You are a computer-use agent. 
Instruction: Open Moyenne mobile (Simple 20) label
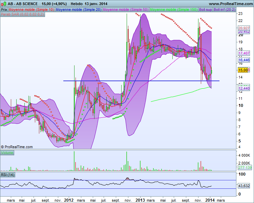(x=79, y=9)
